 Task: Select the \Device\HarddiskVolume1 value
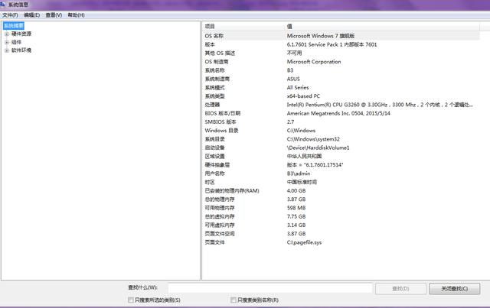pyautogui.click(x=318, y=148)
